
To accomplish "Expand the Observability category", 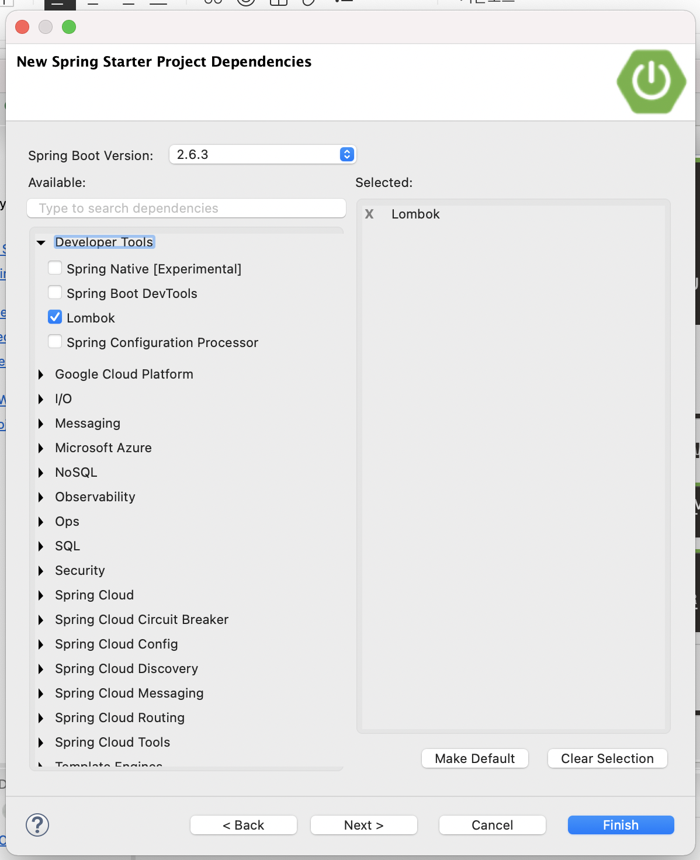I will tap(41, 497).
